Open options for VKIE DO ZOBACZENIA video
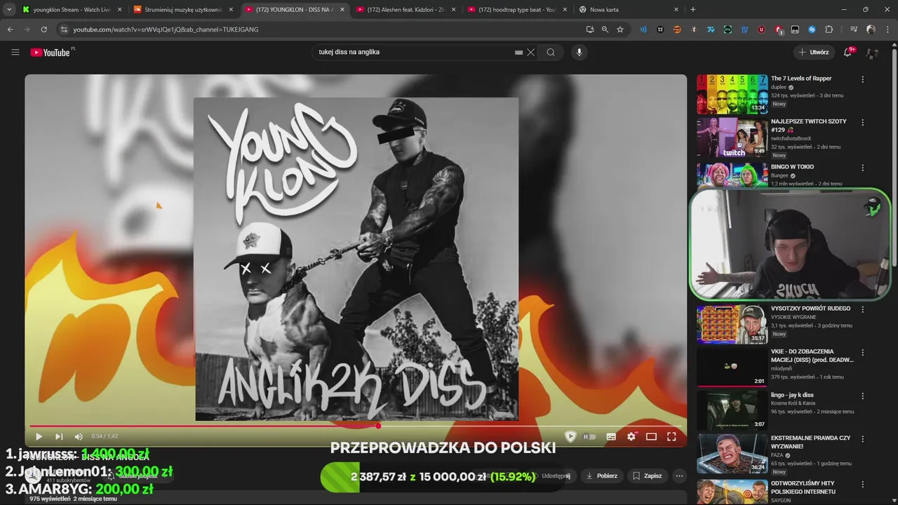898x505 pixels. point(863,352)
